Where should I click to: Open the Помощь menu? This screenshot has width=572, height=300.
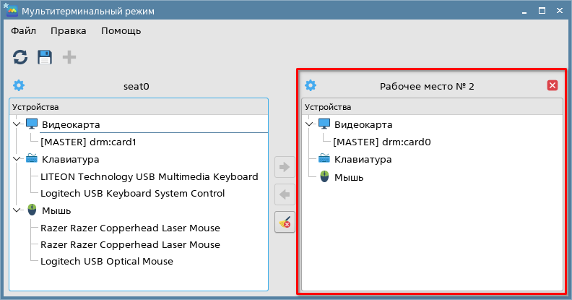(x=121, y=30)
